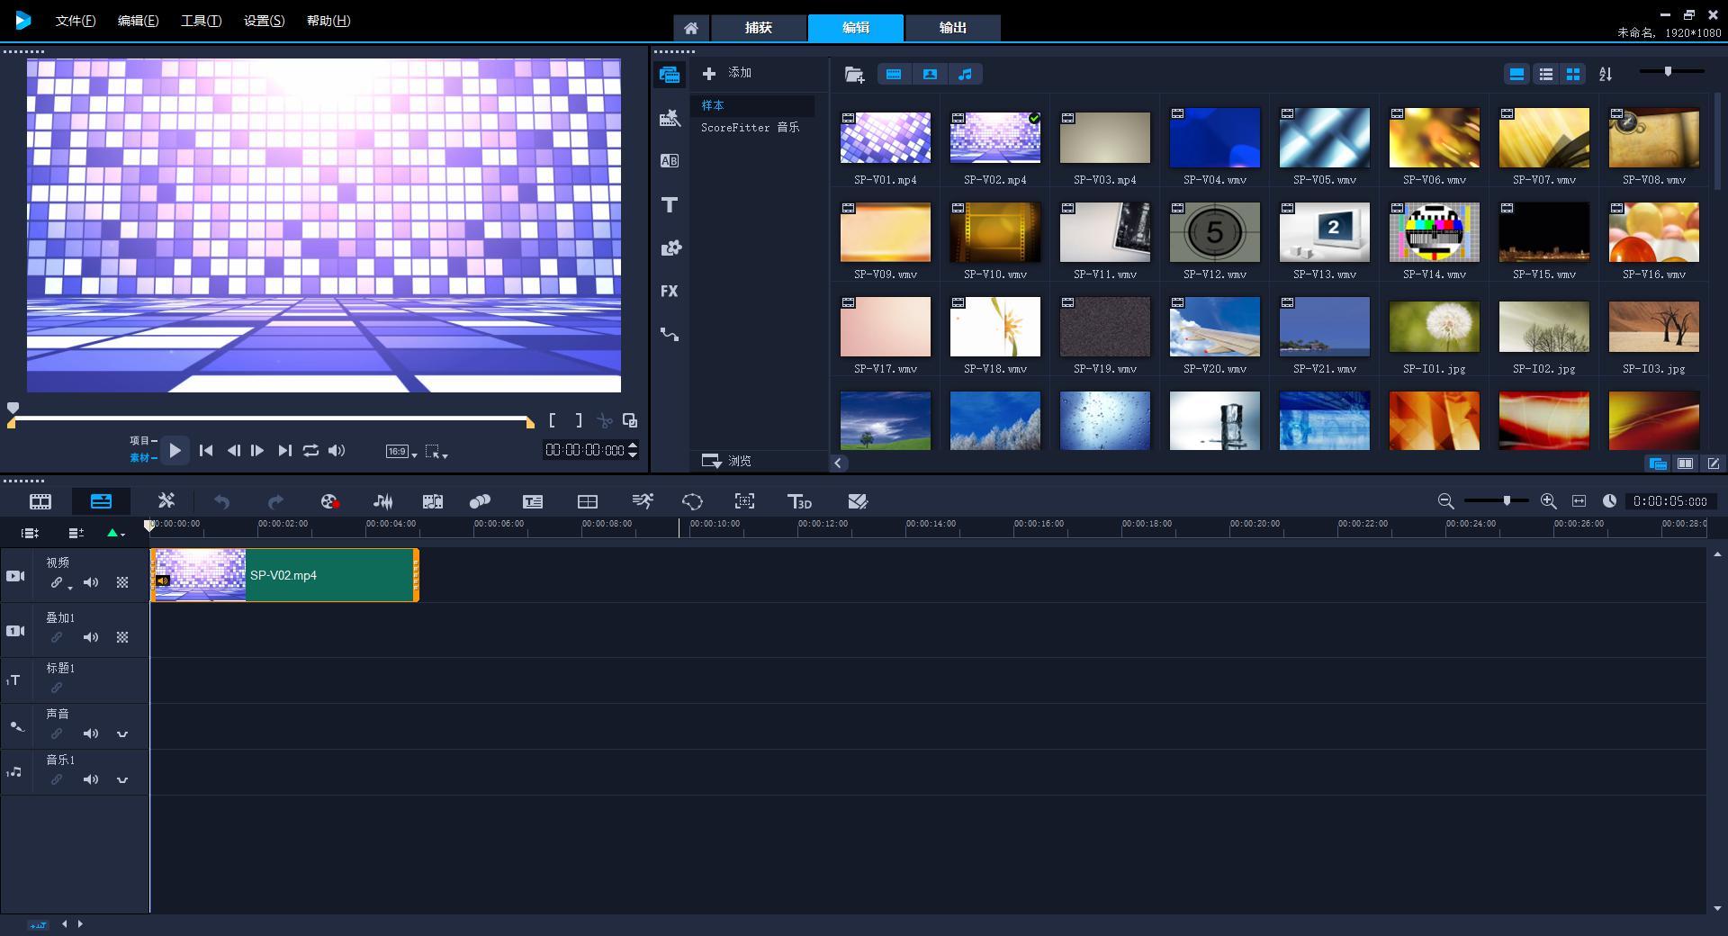The height and width of the screenshot is (936, 1728).
Task: Toggle photo display in library
Action: click(930, 74)
